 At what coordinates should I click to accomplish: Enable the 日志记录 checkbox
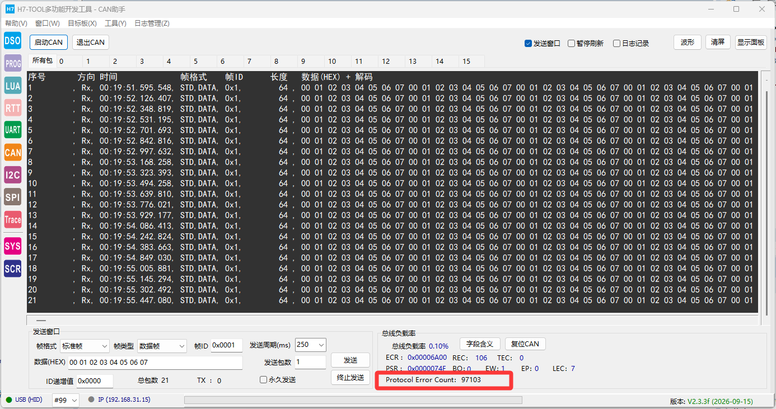pyautogui.click(x=616, y=43)
